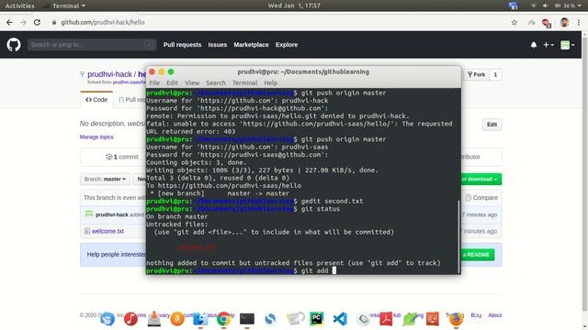
Task: Open the Terminal window File menu
Action: point(154,83)
